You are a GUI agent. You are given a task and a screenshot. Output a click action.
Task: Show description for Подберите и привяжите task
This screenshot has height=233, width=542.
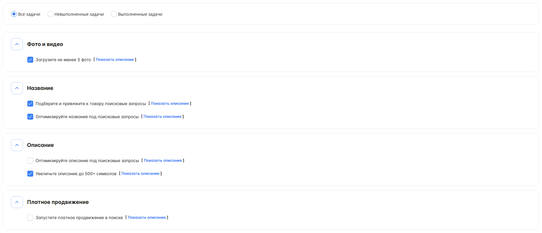point(169,104)
